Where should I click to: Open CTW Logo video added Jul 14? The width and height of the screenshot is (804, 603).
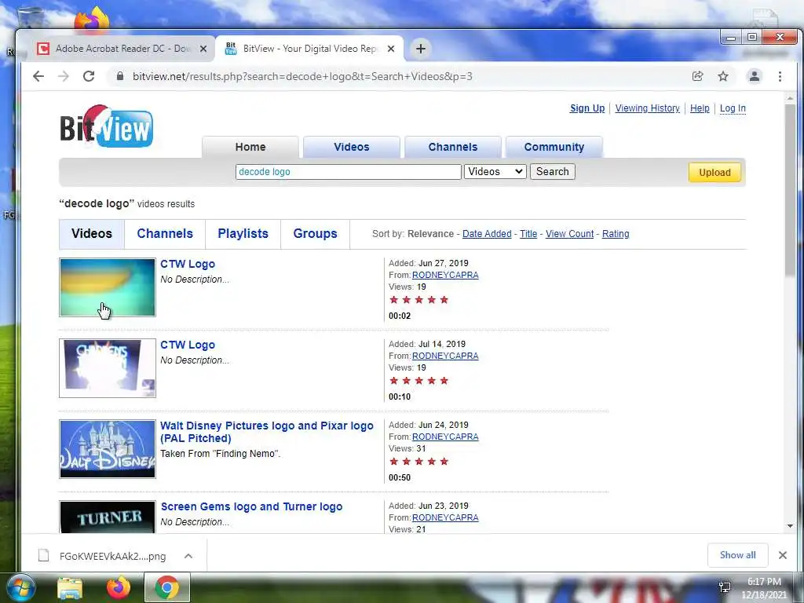188,345
